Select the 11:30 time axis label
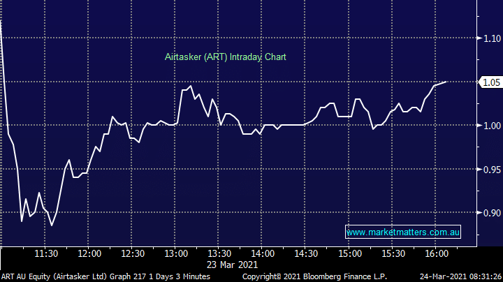This screenshot has width=503, height=282. [x=47, y=253]
